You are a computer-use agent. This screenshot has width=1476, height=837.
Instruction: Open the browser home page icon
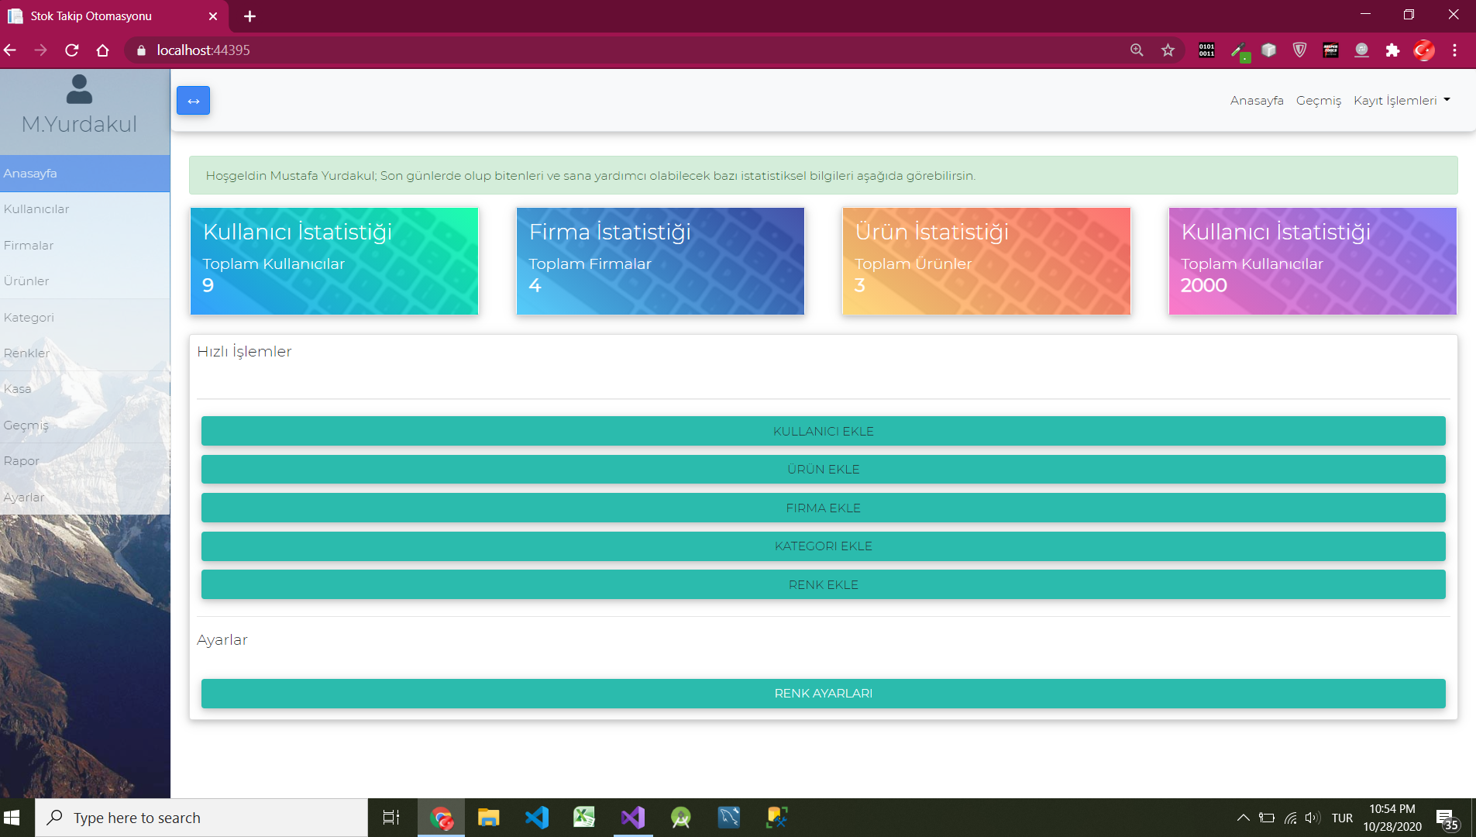(102, 50)
